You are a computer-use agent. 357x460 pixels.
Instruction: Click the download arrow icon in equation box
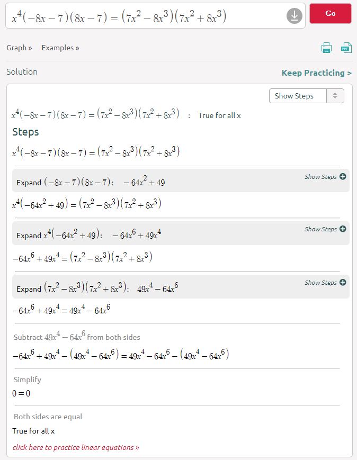pos(294,16)
